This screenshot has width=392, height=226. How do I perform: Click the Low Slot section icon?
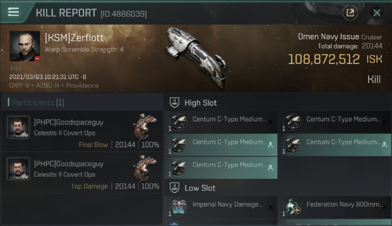[x=175, y=188]
